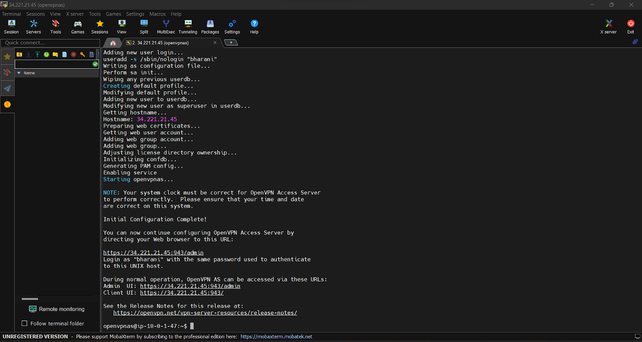Enable MultiExec mode
The image size is (642, 342).
pyautogui.click(x=166, y=27)
